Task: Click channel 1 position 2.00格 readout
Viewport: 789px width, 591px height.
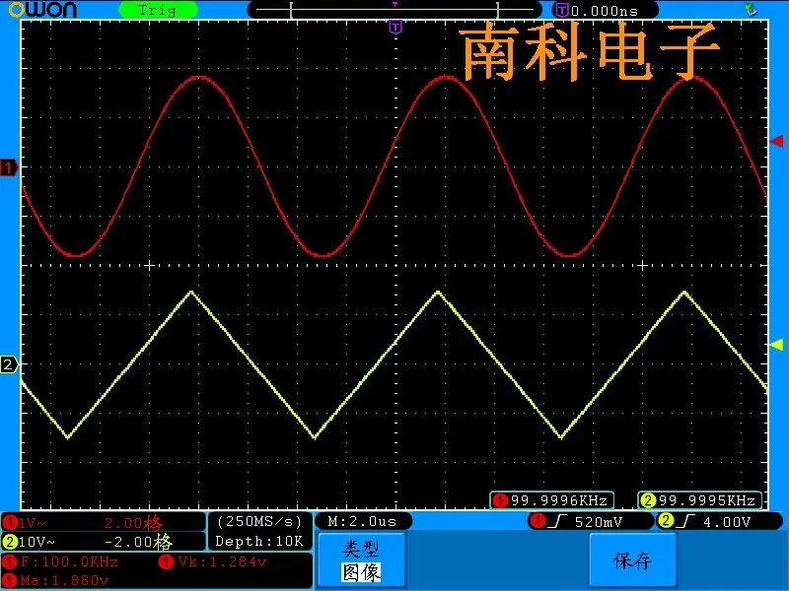Action: coord(134,523)
